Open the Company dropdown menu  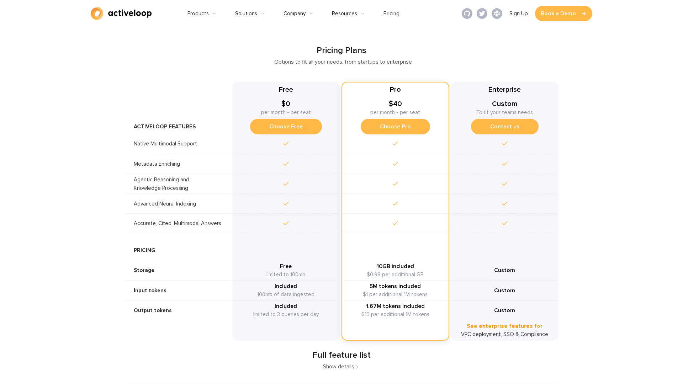pyautogui.click(x=298, y=14)
